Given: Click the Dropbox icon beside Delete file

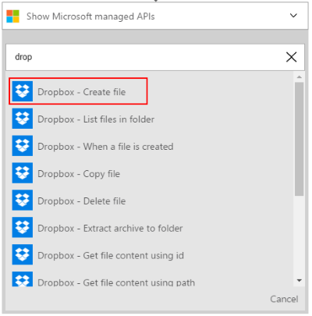Looking at the screenshot, I should pos(23,200).
